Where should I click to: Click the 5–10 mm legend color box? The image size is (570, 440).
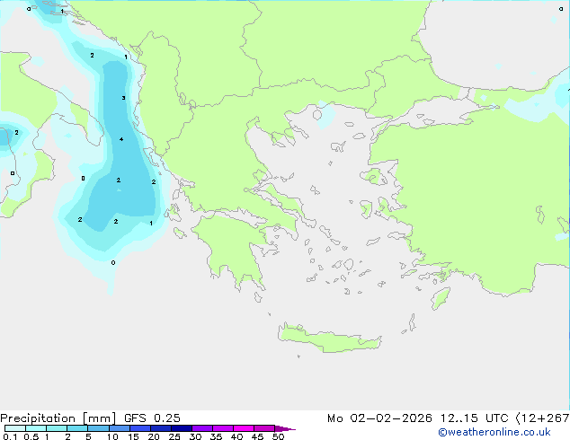(x=98, y=428)
